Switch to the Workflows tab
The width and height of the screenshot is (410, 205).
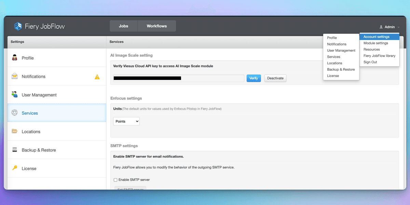tap(156, 26)
